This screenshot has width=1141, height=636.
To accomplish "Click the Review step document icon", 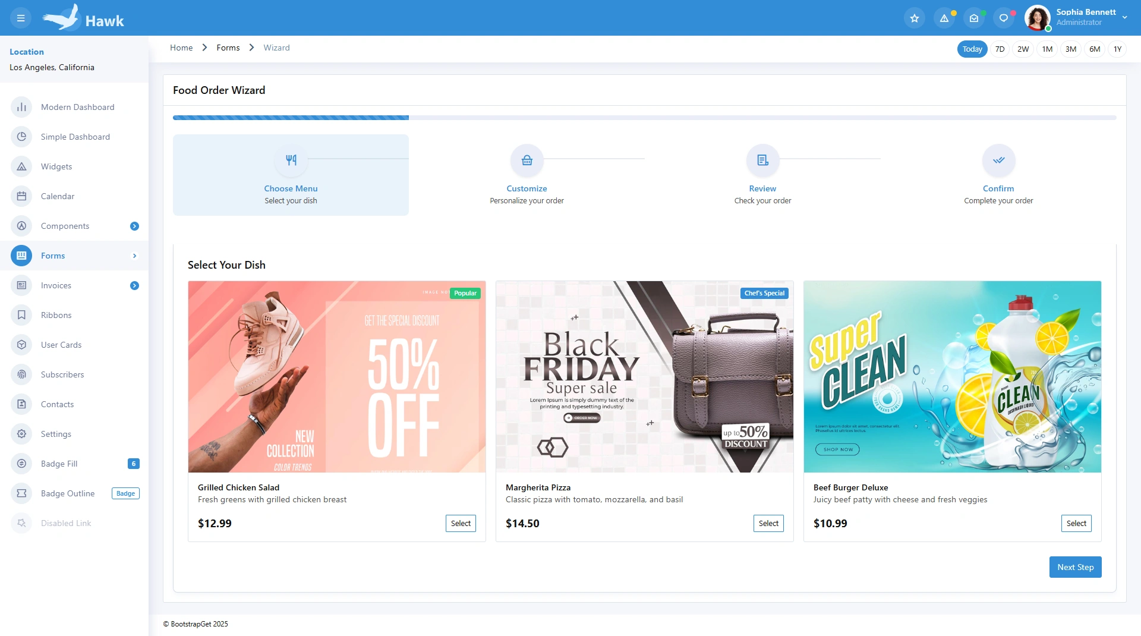I will coord(763,160).
